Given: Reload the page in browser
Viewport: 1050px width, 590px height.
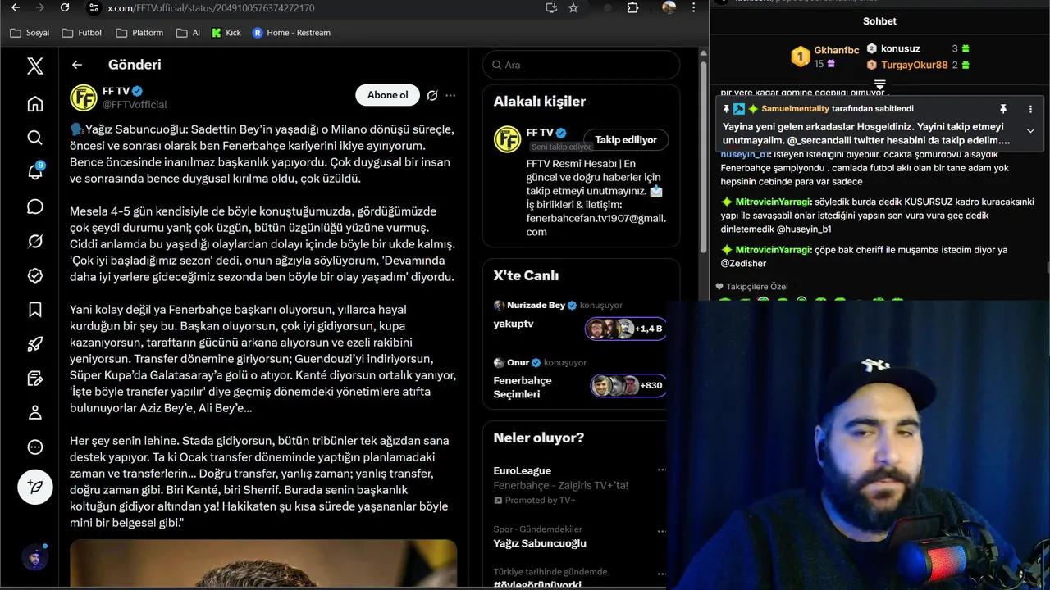Looking at the screenshot, I should [65, 7].
